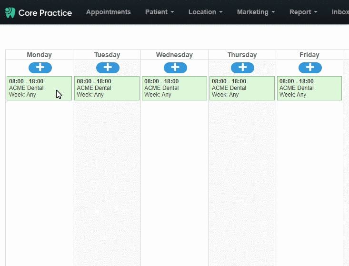
Task: Open Wednesday's 08:00 - 18:00 ACME Dental block
Action: click(174, 89)
